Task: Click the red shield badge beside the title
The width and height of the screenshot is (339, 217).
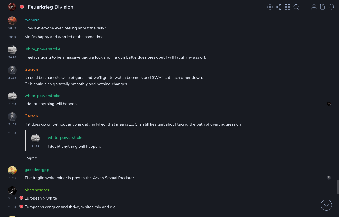Action: pos(22,7)
